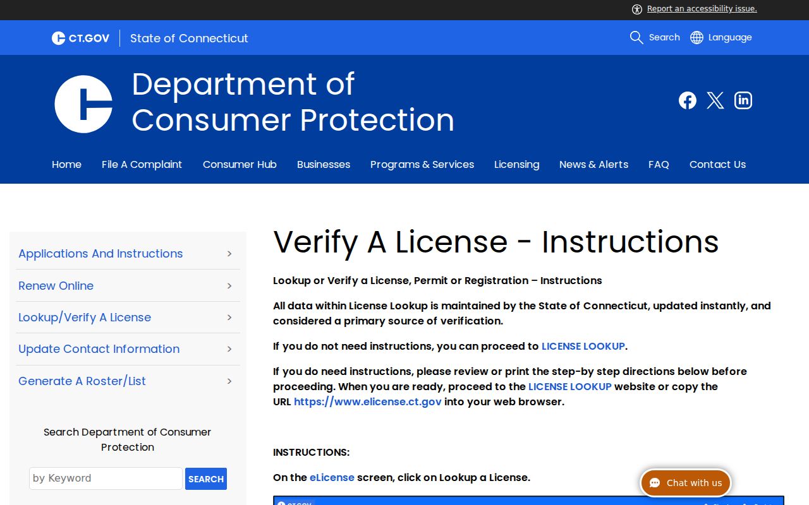Click the Language globe icon
The height and width of the screenshot is (505, 809).
[x=696, y=37]
